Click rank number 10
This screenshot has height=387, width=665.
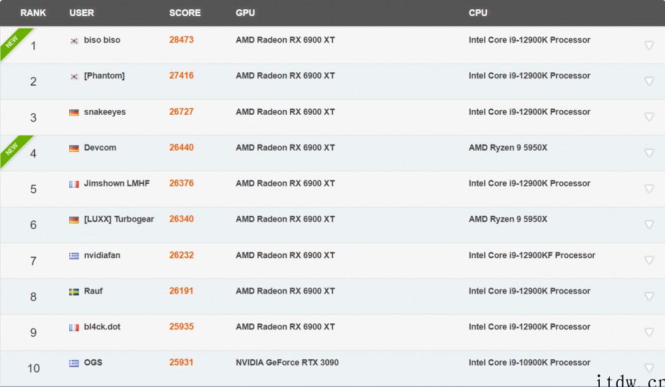pyautogui.click(x=33, y=368)
